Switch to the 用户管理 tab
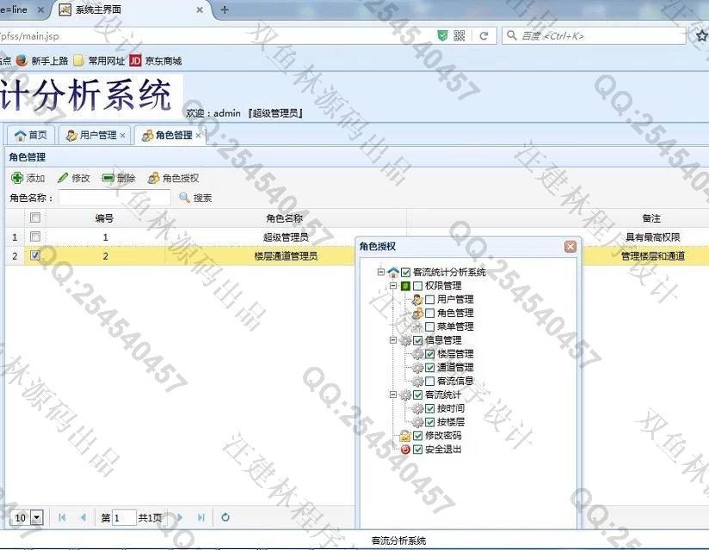The image size is (709, 550). point(91,136)
